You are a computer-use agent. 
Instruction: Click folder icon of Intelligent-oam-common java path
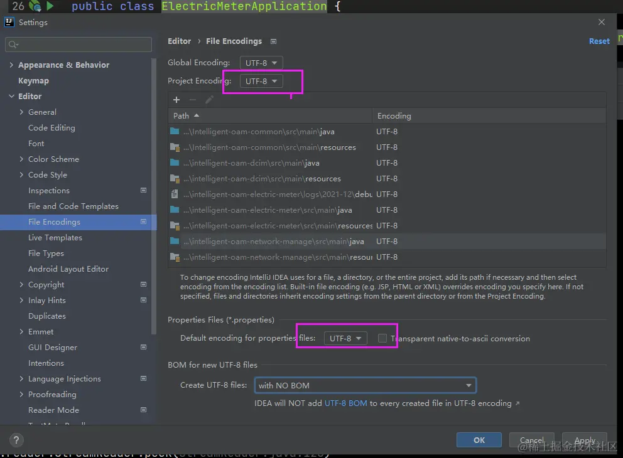point(175,131)
